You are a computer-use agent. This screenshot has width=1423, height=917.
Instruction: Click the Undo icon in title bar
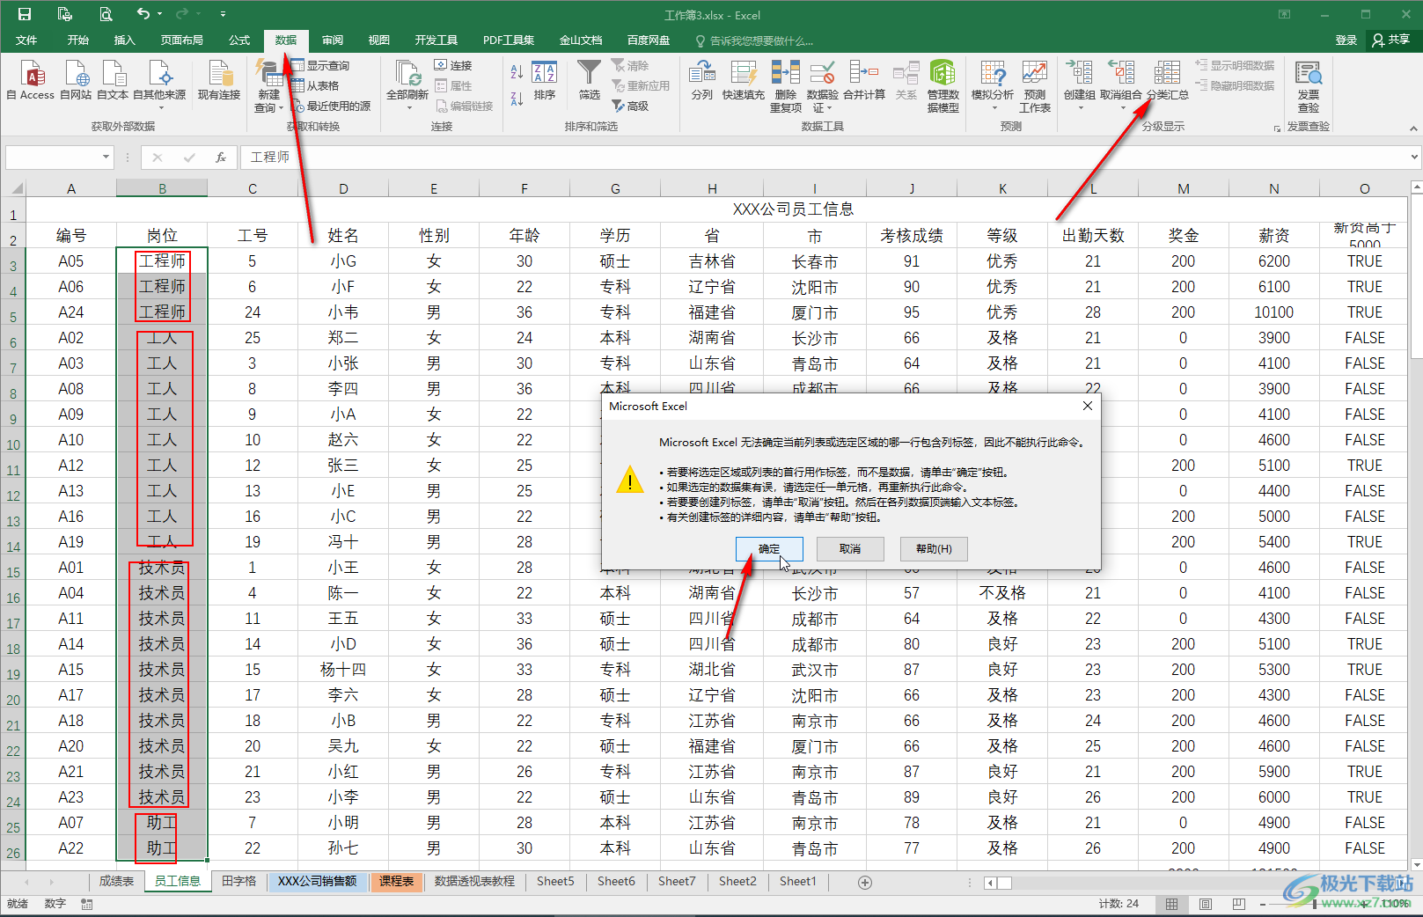143,14
